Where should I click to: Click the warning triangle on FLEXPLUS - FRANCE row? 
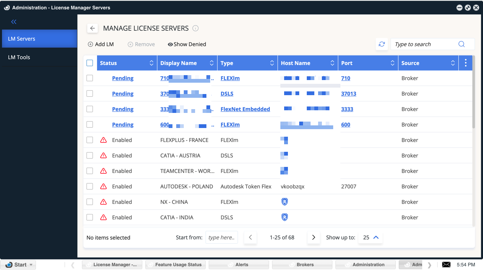[x=103, y=140]
